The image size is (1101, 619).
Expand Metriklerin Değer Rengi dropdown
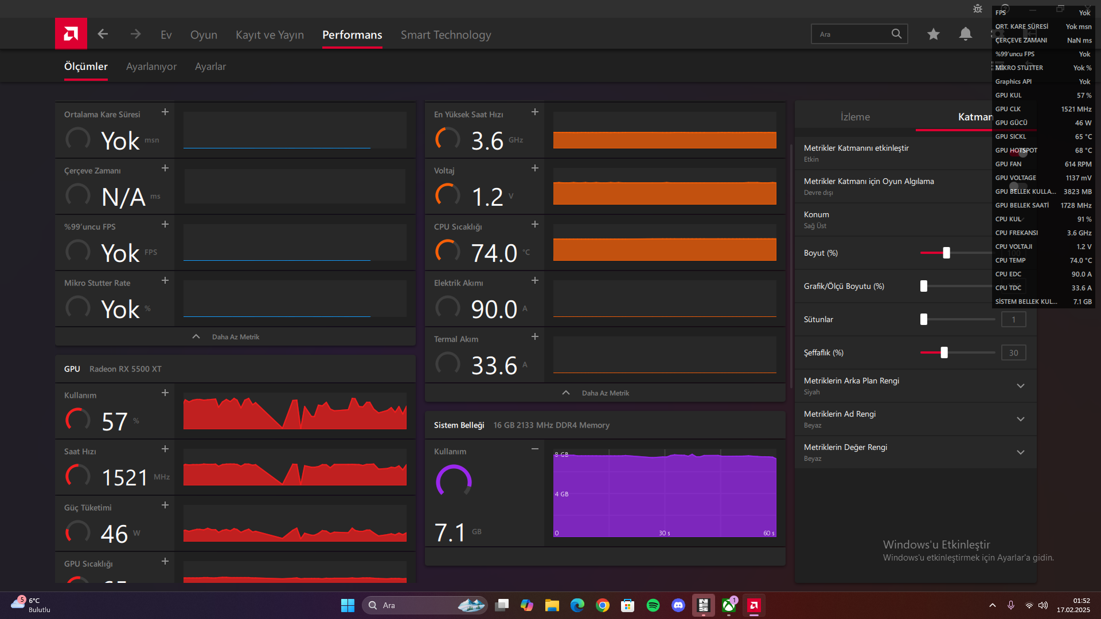[1021, 452]
